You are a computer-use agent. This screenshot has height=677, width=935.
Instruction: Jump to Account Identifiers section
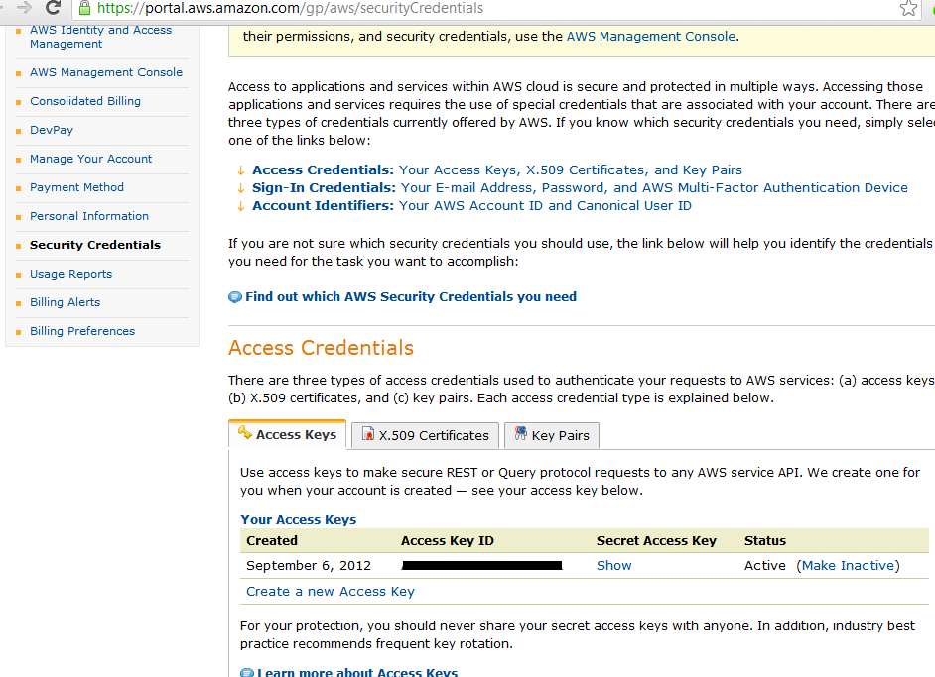[x=323, y=205]
